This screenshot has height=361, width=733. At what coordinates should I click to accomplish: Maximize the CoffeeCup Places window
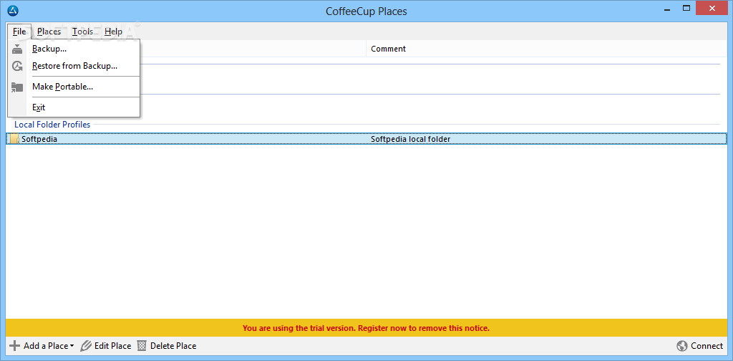(686, 9)
